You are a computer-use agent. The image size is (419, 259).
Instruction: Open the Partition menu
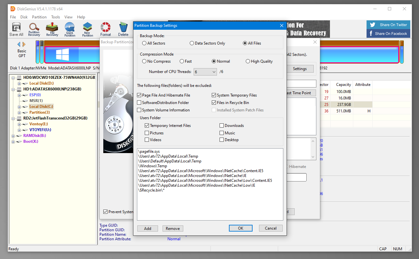[x=39, y=17]
